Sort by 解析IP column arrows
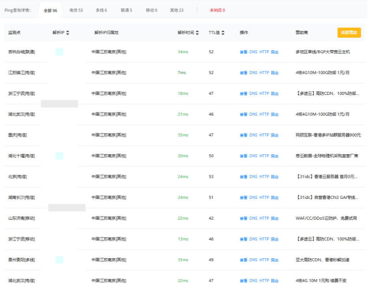The image size is (373, 289). coord(67,33)
